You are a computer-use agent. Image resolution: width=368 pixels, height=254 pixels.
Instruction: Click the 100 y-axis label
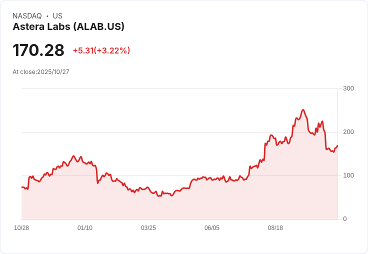348,175
